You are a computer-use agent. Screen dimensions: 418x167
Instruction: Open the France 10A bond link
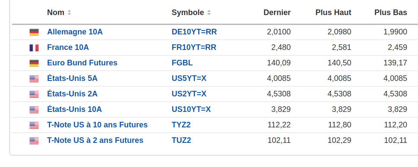coord(68,47)
